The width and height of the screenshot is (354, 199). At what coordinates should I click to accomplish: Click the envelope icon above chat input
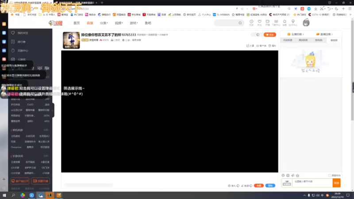(x=288, y=175)
